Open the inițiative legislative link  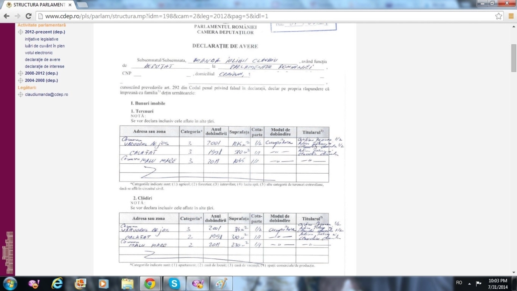(42, 39)
